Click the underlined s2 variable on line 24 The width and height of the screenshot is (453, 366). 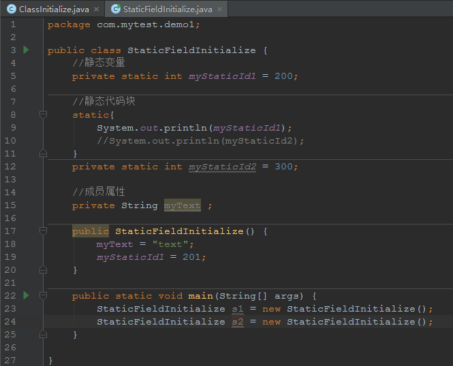(238, 322)
